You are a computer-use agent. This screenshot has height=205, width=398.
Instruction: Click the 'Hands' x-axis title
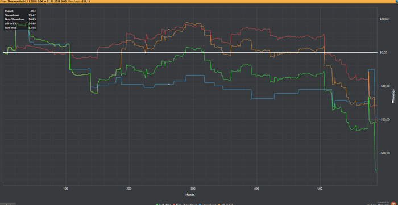190,195
